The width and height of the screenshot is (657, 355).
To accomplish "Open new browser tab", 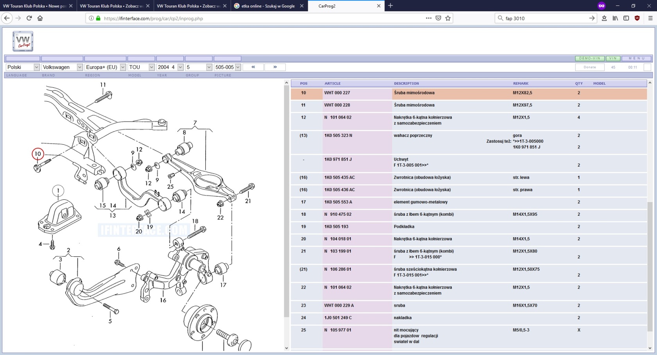I will click(x=390, y=5).
